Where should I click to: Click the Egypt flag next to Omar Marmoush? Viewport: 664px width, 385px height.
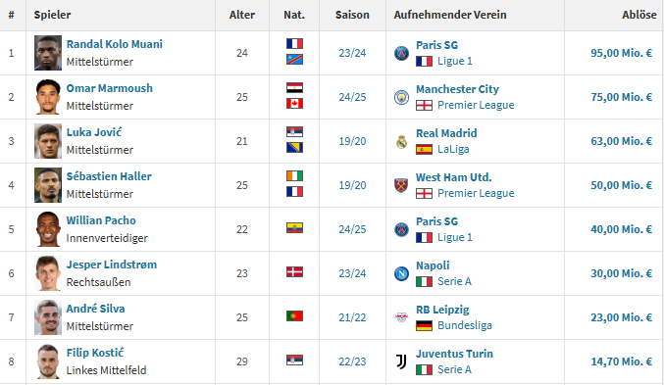(x=294, y=88)
